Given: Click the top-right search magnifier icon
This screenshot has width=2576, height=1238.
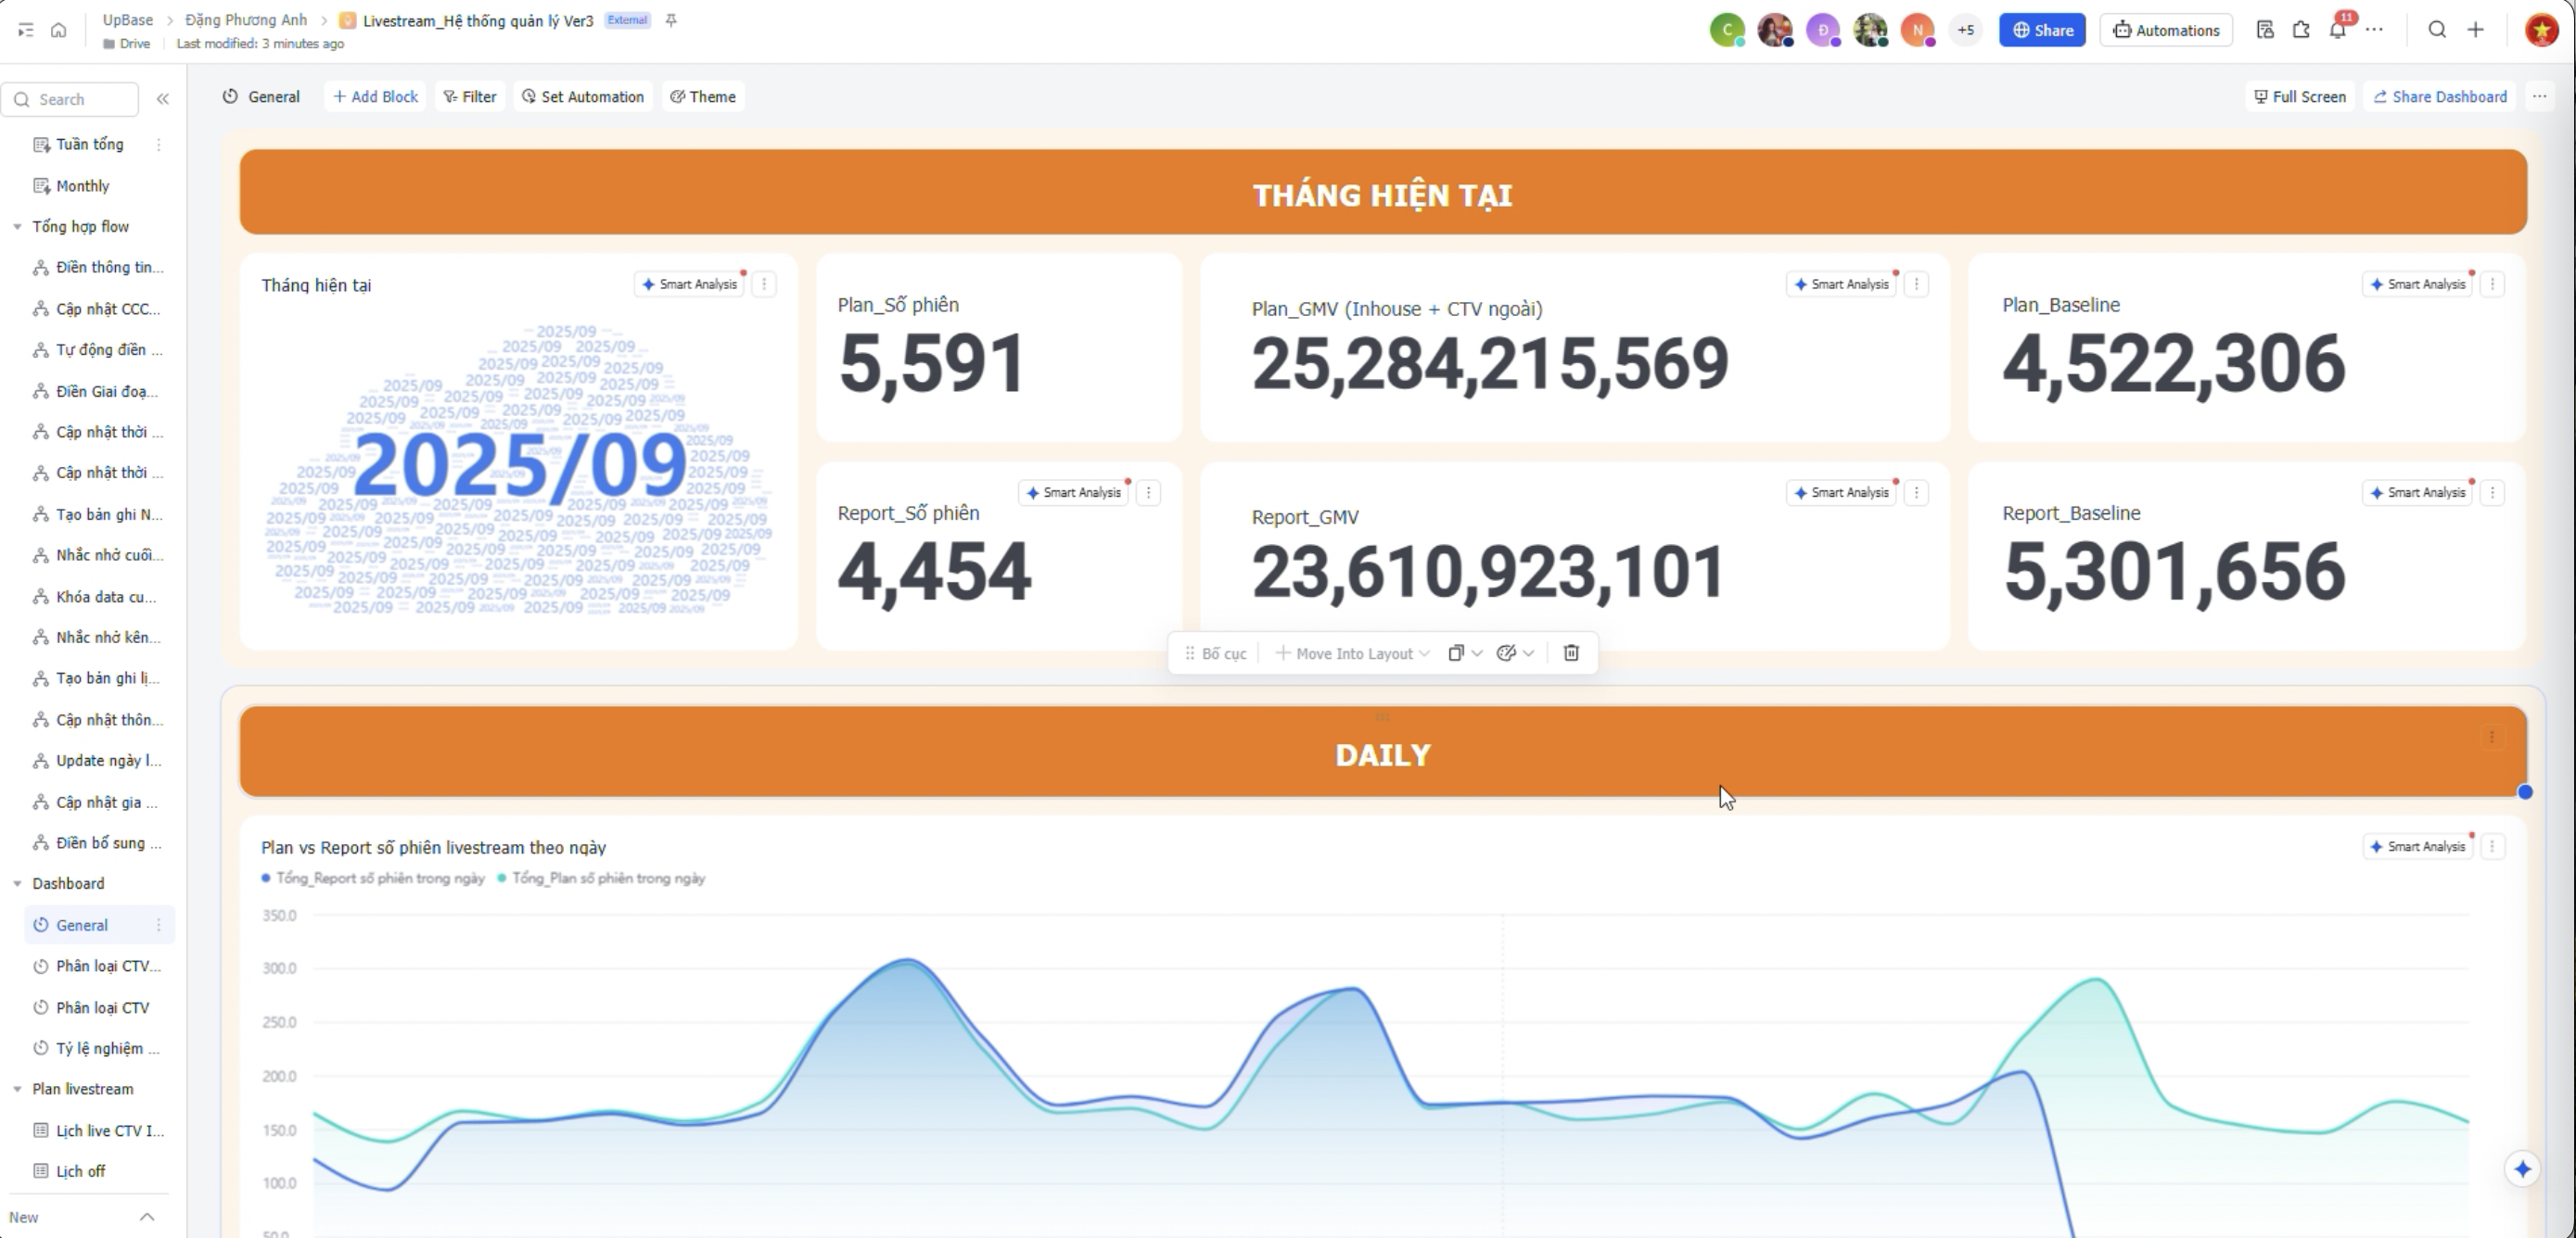Looking at the screenshot, I should point(2437,30).
